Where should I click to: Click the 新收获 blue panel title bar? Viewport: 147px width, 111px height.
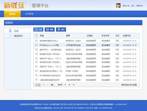(x=73, y=23)
